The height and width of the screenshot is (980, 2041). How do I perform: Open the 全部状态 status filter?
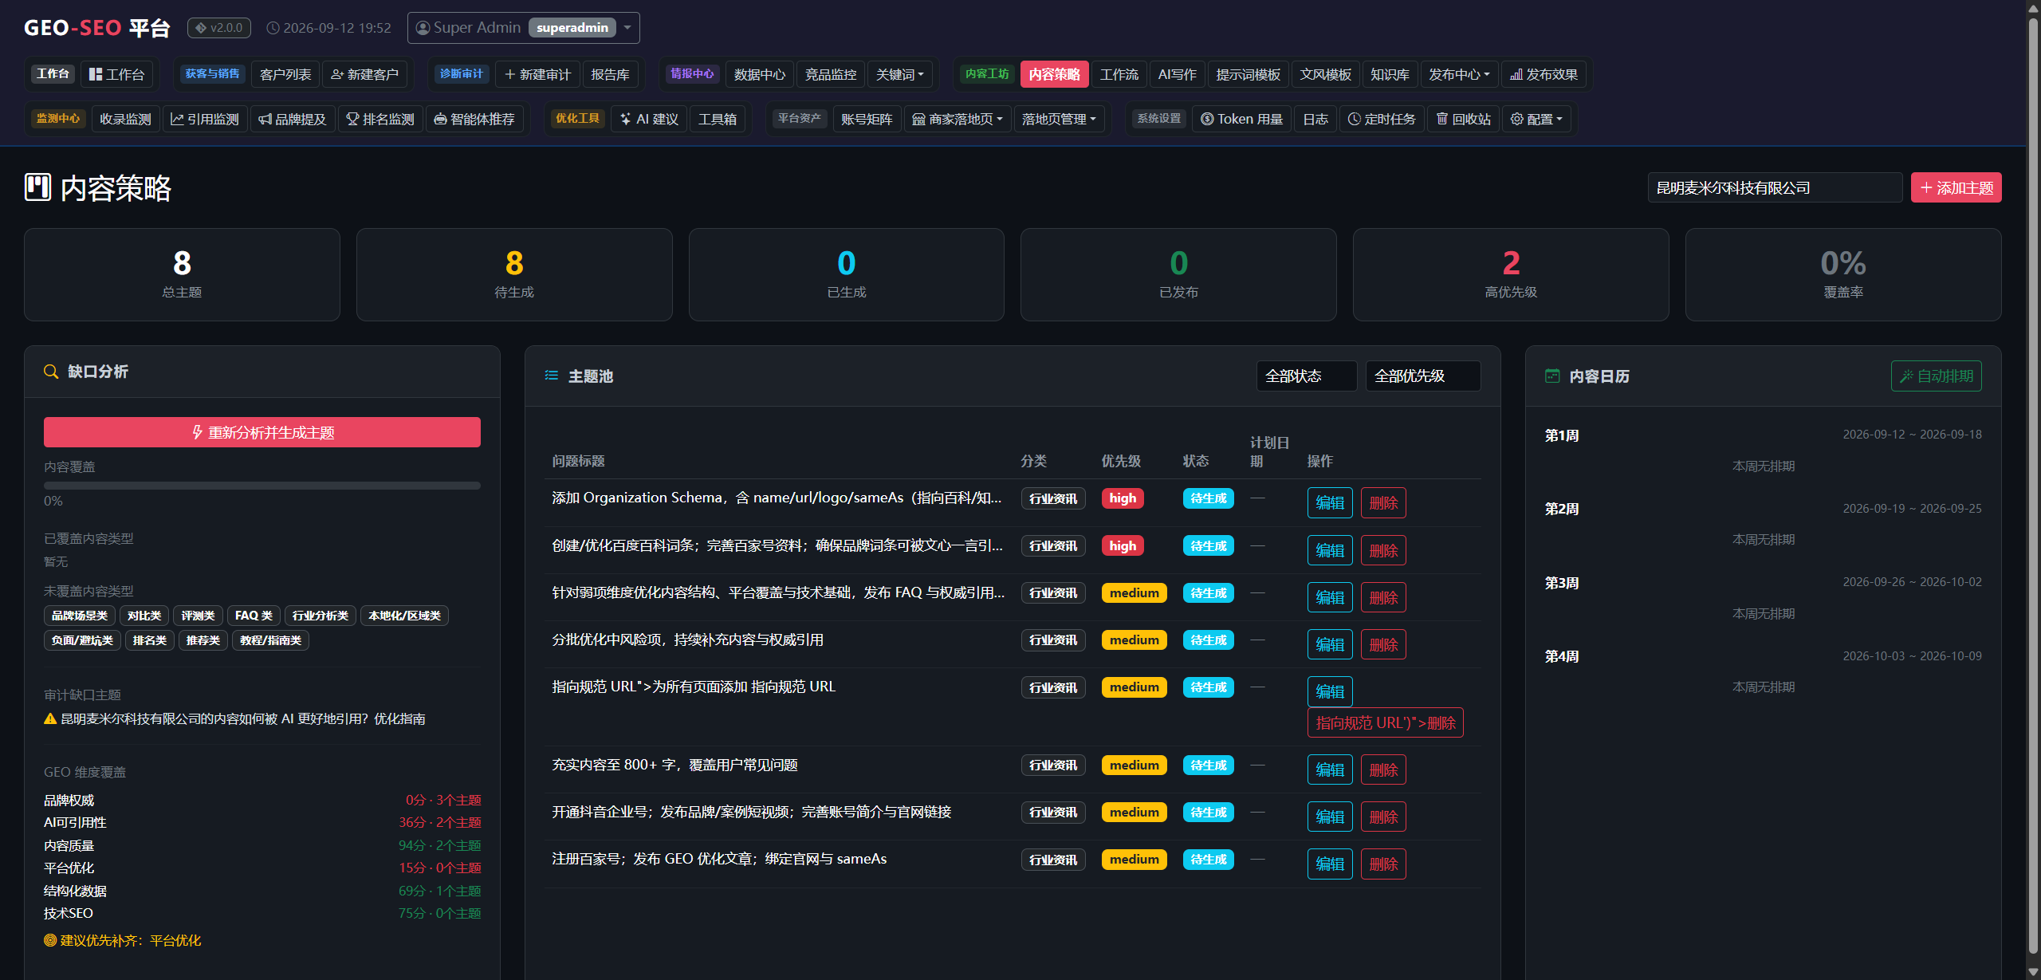[x=1306, y=376]
